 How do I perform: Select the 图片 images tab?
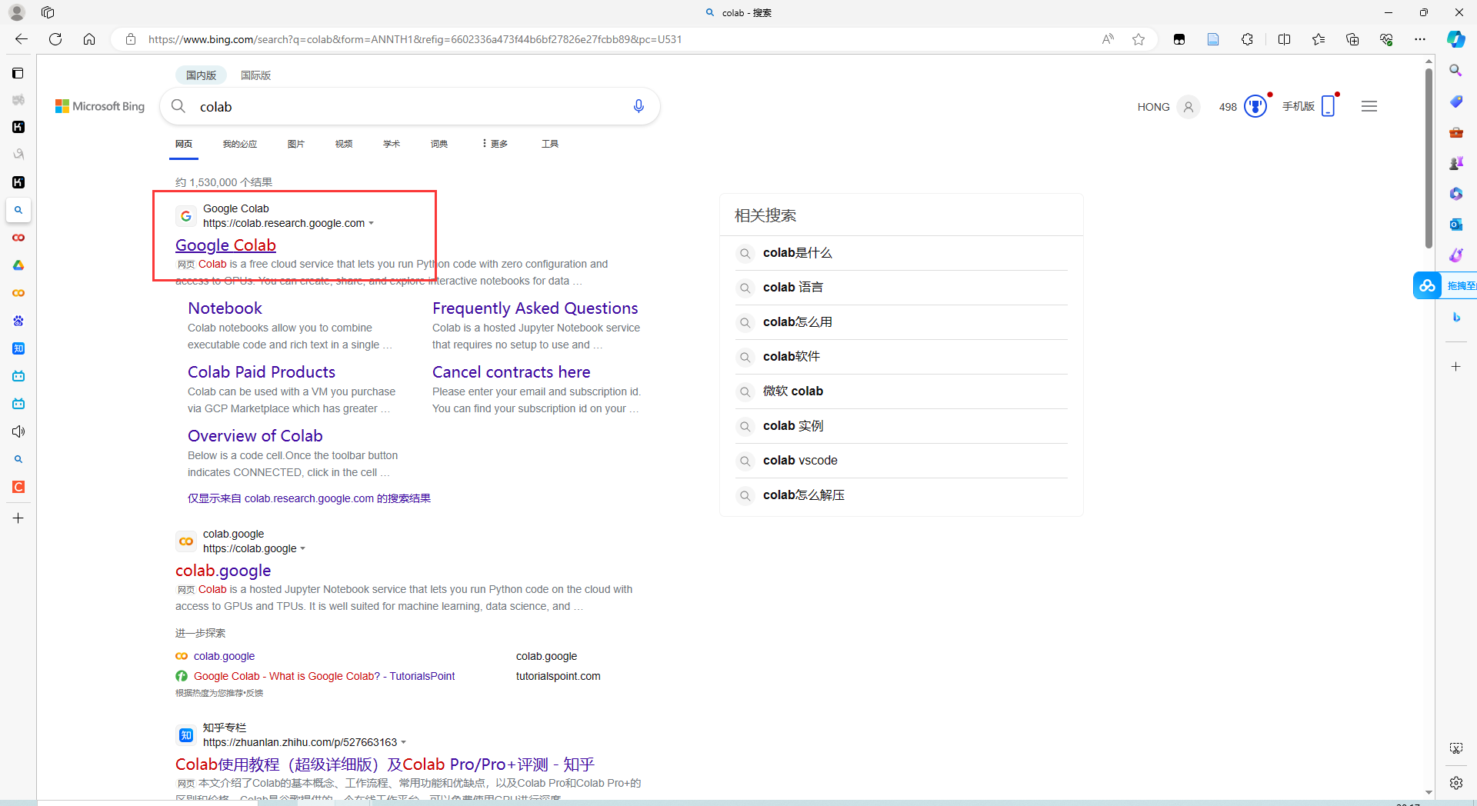coord(296,144)
